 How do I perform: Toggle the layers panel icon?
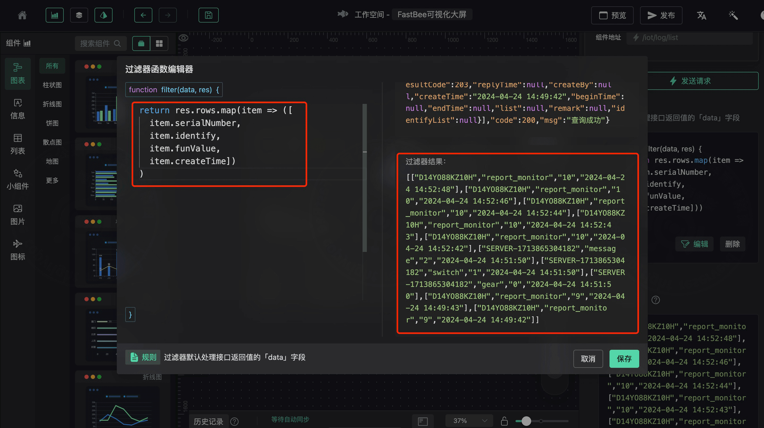click(79, 15)
